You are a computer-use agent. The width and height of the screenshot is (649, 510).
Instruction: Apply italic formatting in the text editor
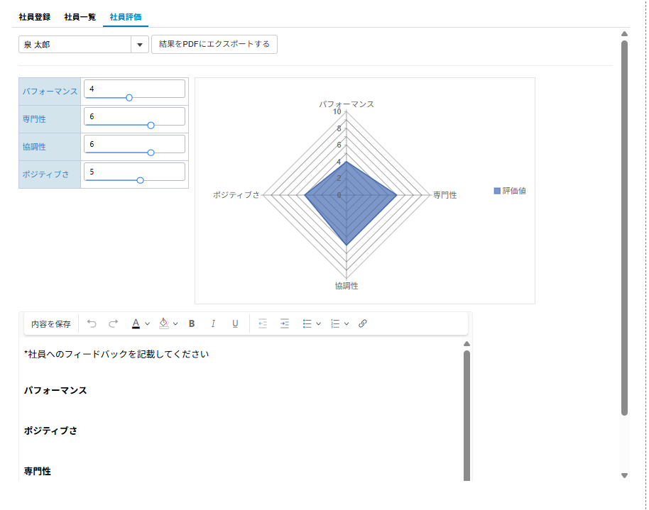point(213,323)
